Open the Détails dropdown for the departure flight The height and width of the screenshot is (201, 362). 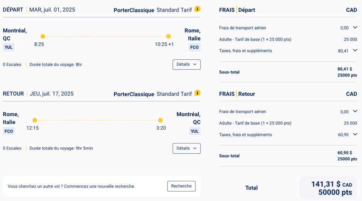(186, 65)
